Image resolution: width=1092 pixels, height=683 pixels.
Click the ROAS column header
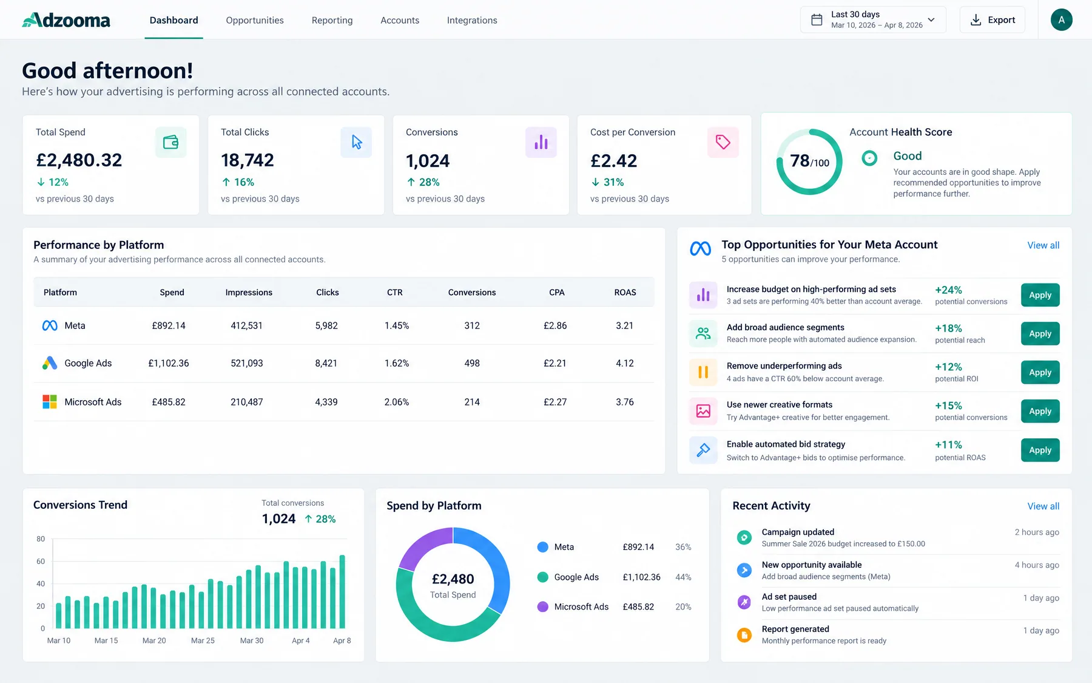pos(625,293)
